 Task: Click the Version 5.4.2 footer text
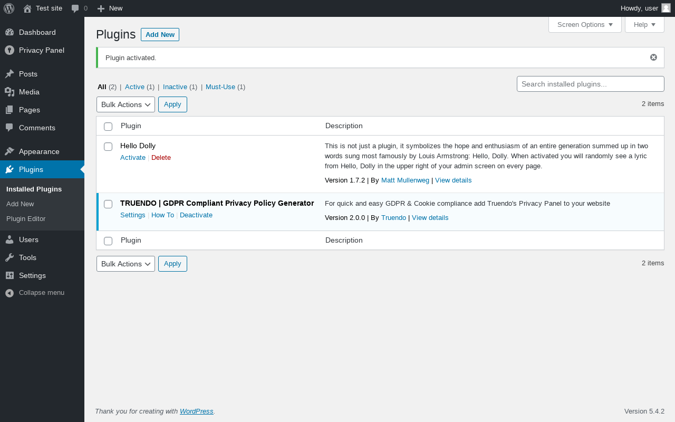pos(644,411)
